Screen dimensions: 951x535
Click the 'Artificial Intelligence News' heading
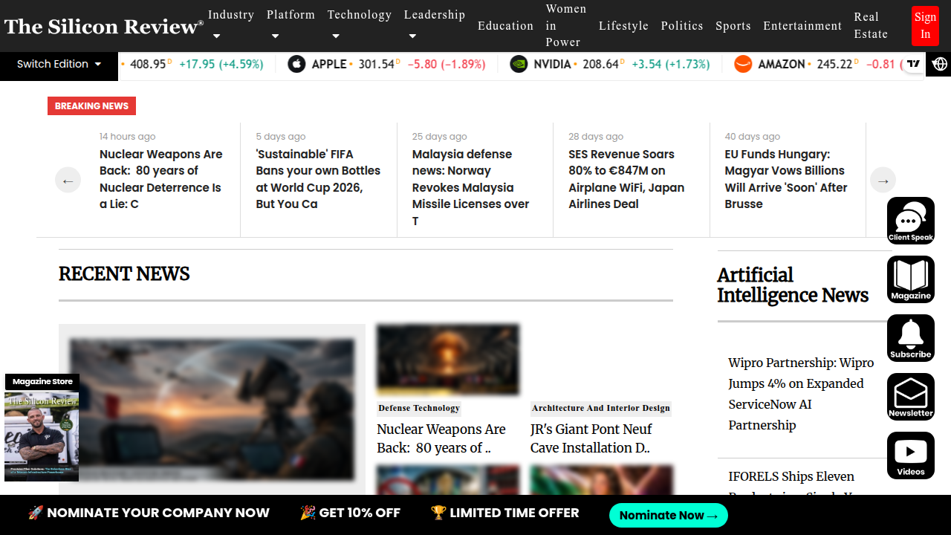pos(793,285)
